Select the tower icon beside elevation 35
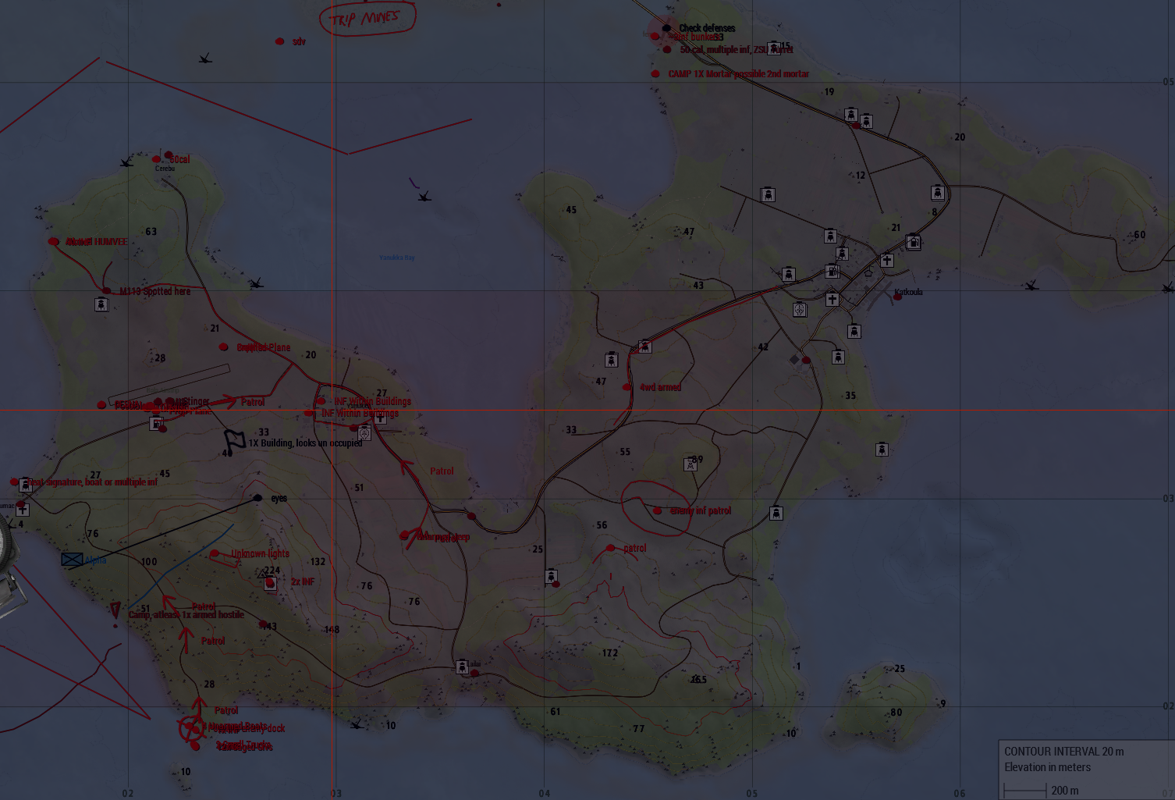This screenshot has height=800, width=1175. click(838, 357)
